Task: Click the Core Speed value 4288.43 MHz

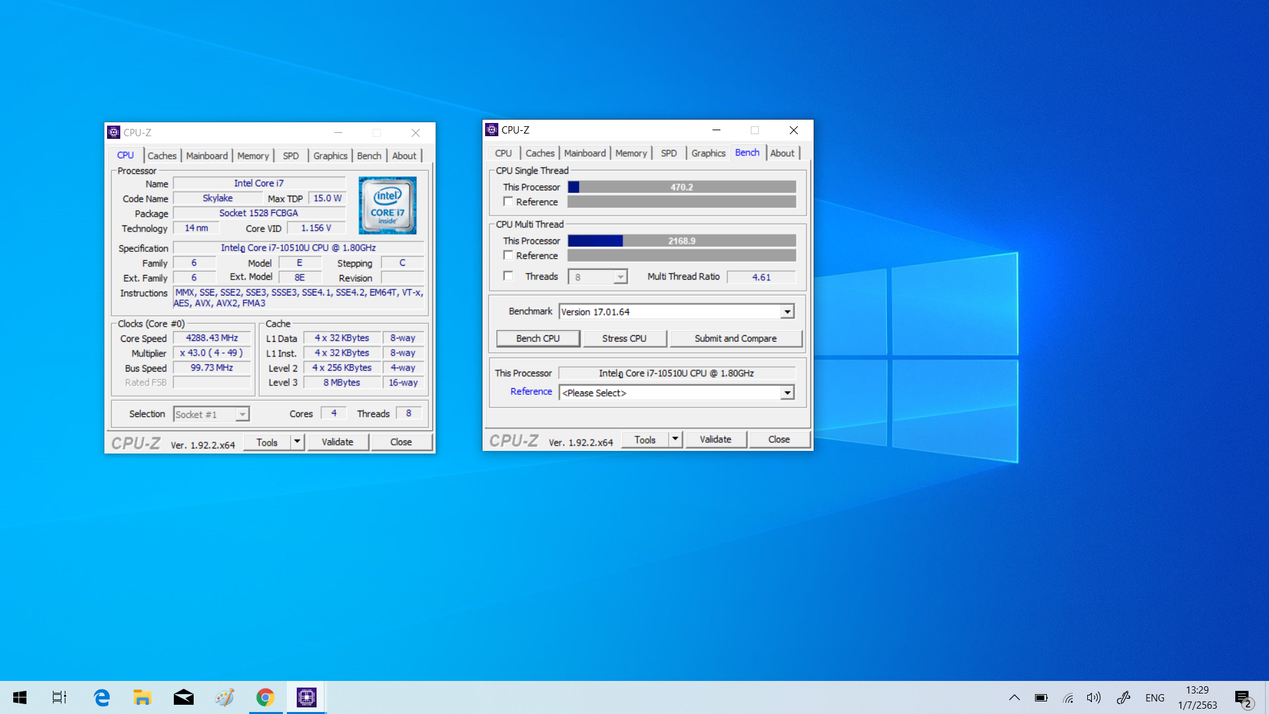Action: (x=211, y=338)
